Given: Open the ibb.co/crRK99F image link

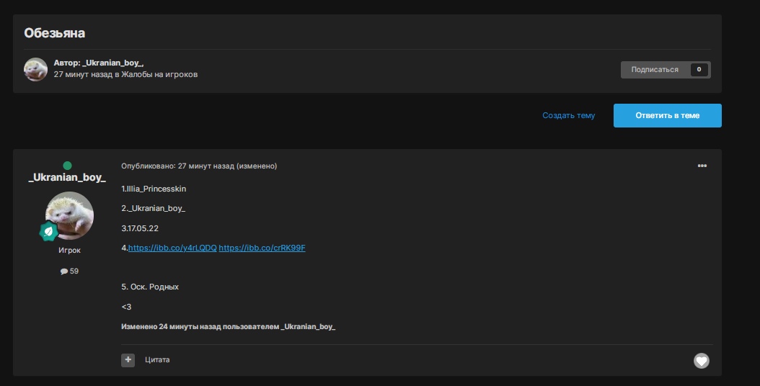Looking at the screenshot, I should 262,248.
